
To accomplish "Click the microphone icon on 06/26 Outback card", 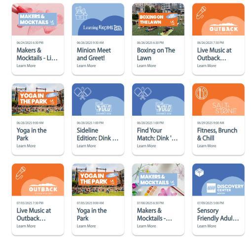I will click(201, 12).
